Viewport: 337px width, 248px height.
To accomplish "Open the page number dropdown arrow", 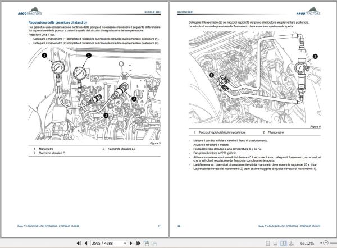I will pyautogui.click(x=125, y=244).
